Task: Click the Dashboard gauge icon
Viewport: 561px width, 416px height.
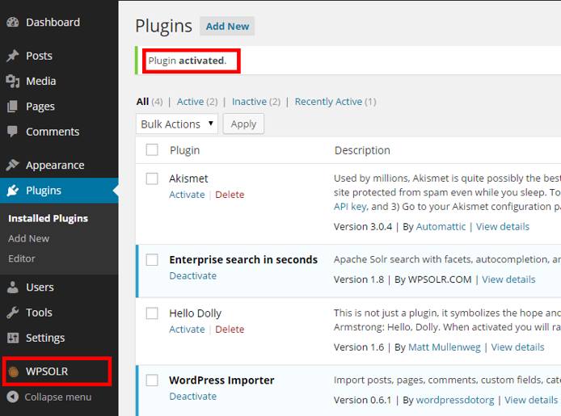Action: coord(12,23)
